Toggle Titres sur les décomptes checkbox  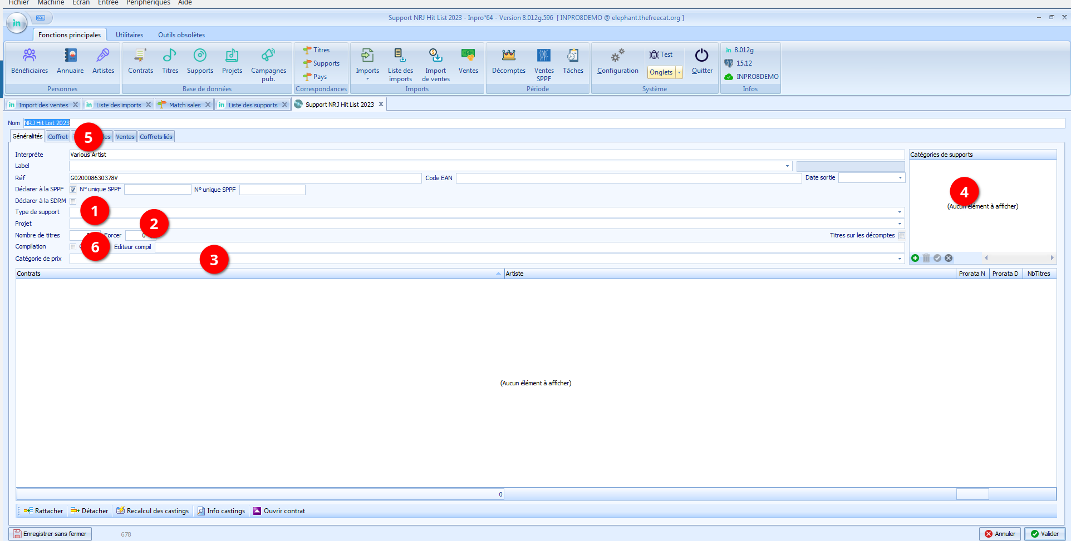[x=901, y=236]
